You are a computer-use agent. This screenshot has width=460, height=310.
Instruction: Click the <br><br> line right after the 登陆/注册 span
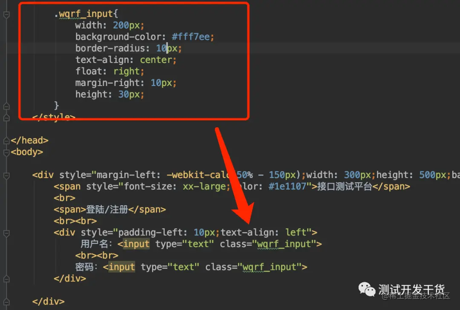click(x=75, y=221)
